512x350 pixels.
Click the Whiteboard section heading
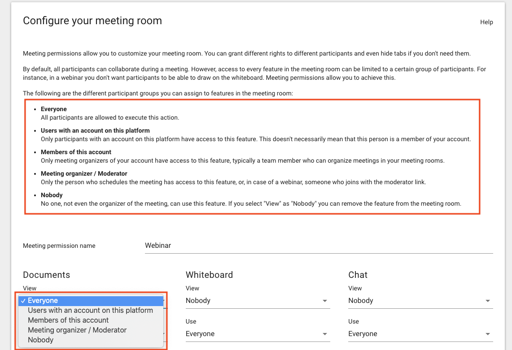tap(209, 275)
